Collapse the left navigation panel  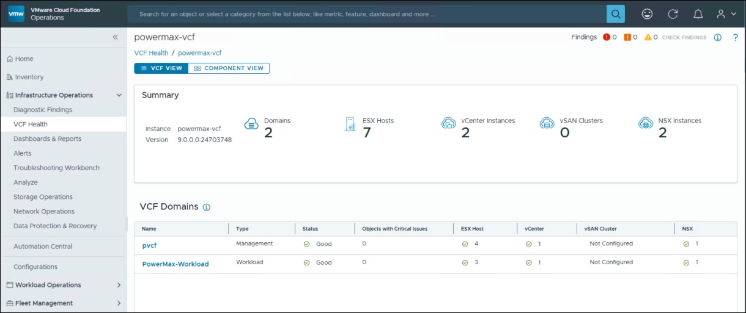click(x=115, y=37)
